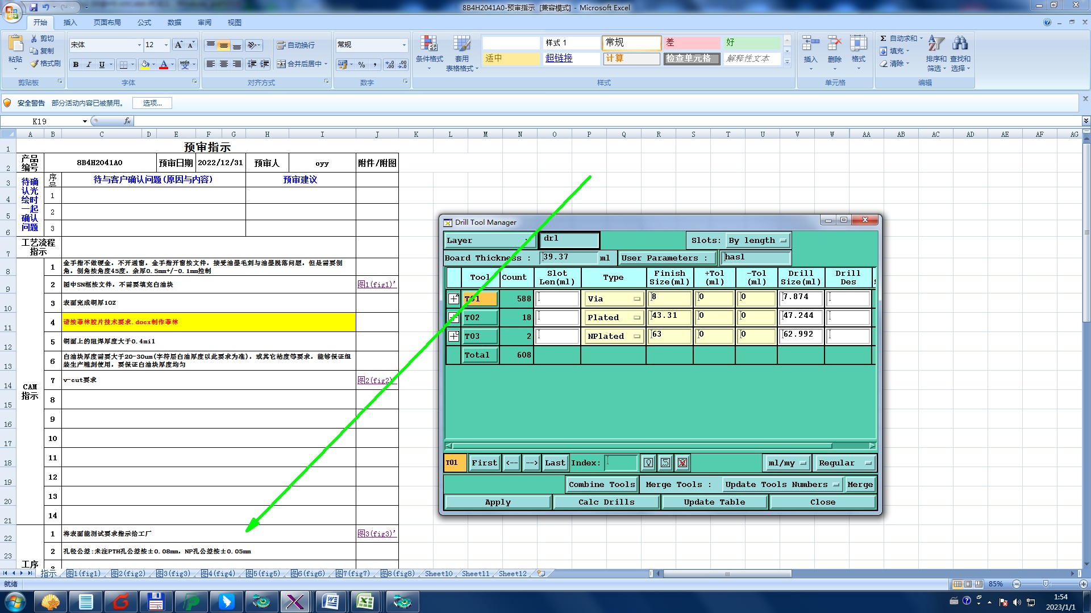Screen dimensions: 1091x613
Task: Open the T01 Type dropdown showing Via
Action: click(614, 299)
